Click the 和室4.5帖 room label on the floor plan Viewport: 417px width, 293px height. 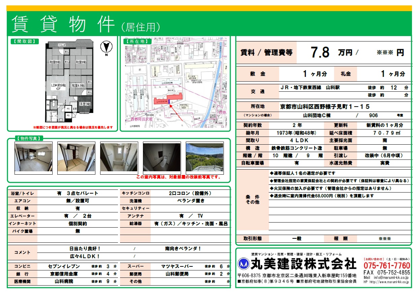pyautogui.click(x=78, y=86)
